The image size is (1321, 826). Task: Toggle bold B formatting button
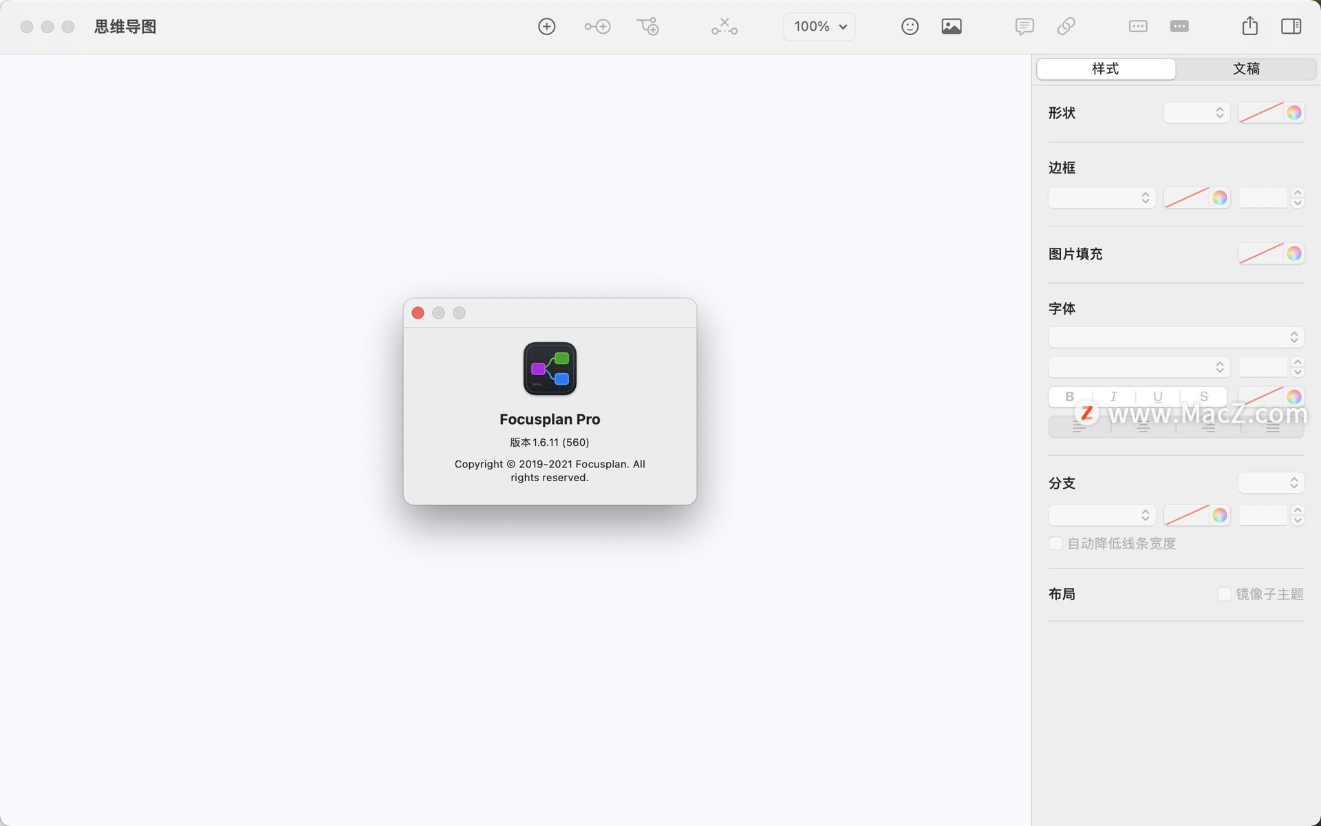pyautogui.click(x=1069, y=396)
